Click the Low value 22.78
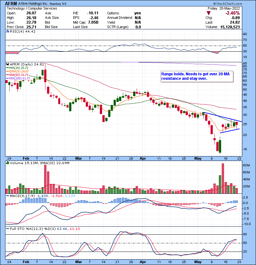This screenshot has height=265, width=256. pos(31,22)
